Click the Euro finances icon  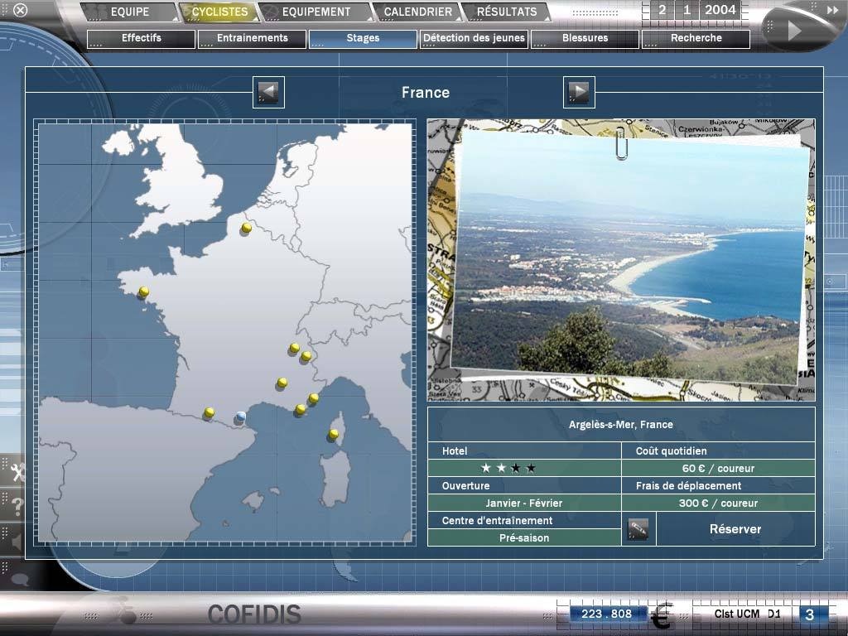click(x=661, y=616)
